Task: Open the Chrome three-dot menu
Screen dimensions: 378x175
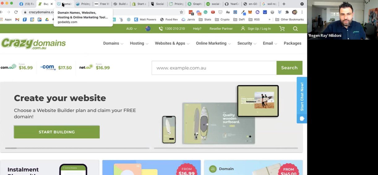Action: [x=302, y=12]
